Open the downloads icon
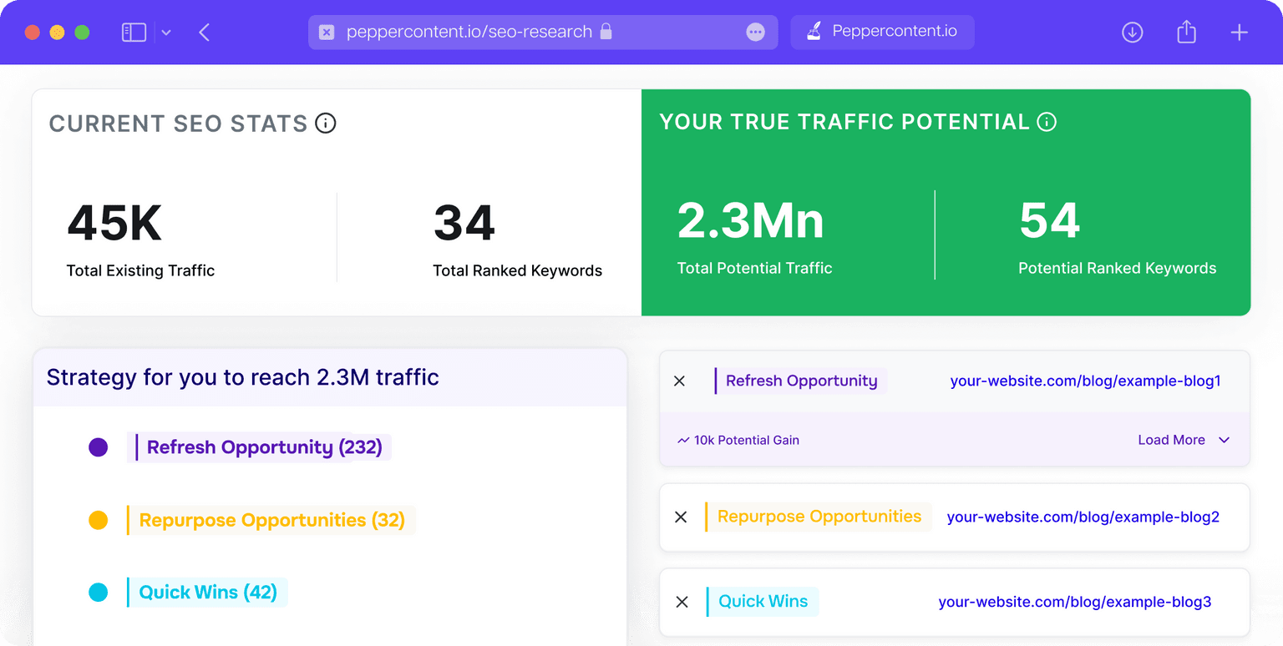1283x646 pixels. pos(1132,33)
